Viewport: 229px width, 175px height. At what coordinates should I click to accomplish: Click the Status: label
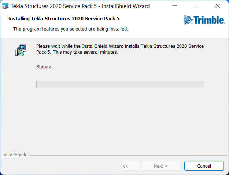point(44,67)
